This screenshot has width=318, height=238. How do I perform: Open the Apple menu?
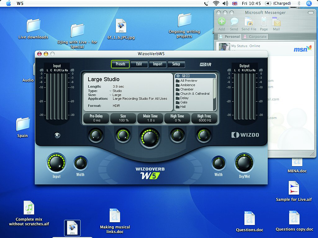coord(8,3)
